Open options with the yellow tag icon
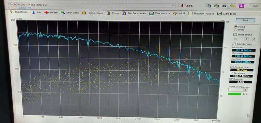The height and width of the screenshot is (123, 261). 232,6
